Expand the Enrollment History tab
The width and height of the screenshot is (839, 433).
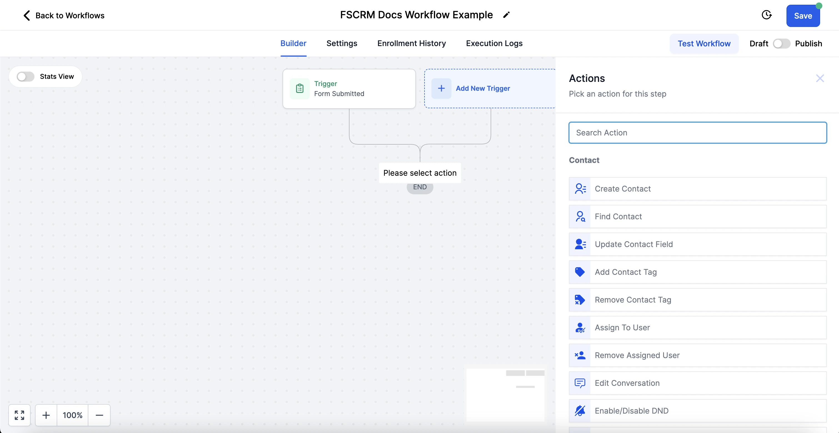coord(411,43)
